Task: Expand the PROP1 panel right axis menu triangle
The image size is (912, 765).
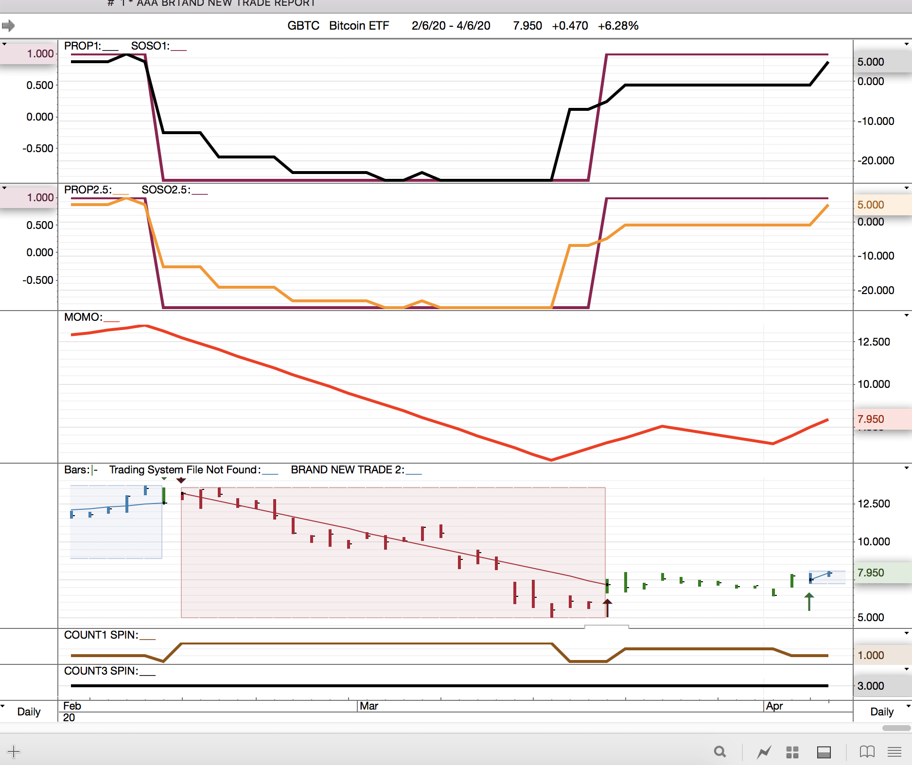Action: coord(907,44)
